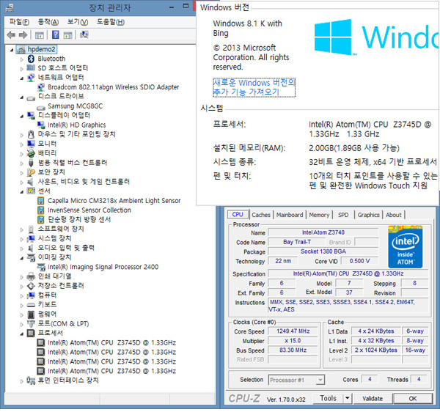Viewport: 440px width, 412px height.
Task: Open the 새로운 Windows 버전의 추가 기능 가져오기 link
Action: coord(254,87)
